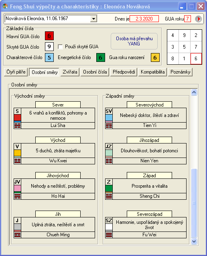Click the trigram icon beside Lui Sha
207x256 pixels.
tap(17, 125)
